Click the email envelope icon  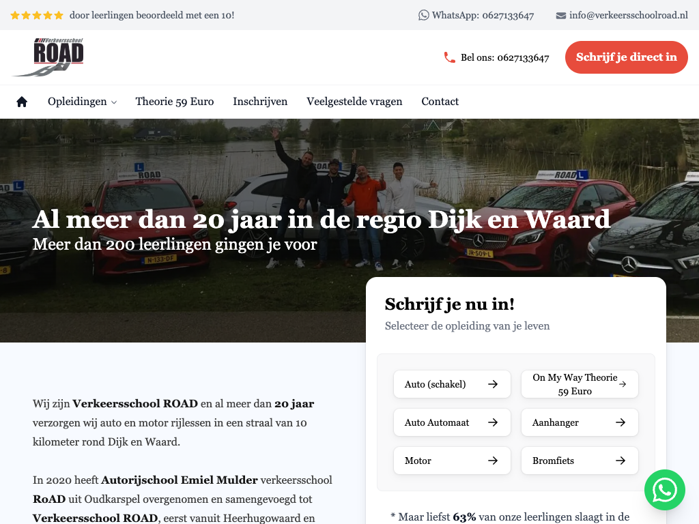click(561, 16)
